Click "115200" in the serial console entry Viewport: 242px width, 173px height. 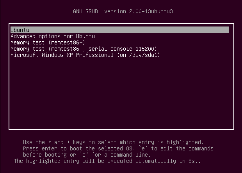[147, 49]
